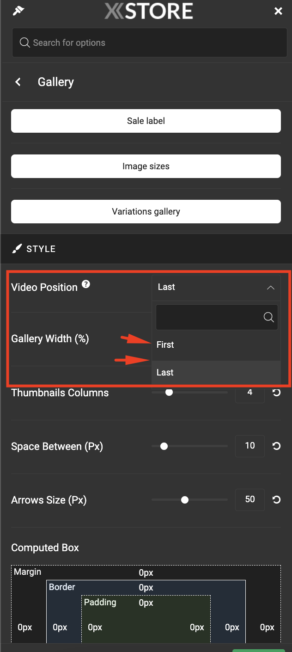The image size is (292, 652).
Task: Reset the Space Between value
Action: pos(276,446)
